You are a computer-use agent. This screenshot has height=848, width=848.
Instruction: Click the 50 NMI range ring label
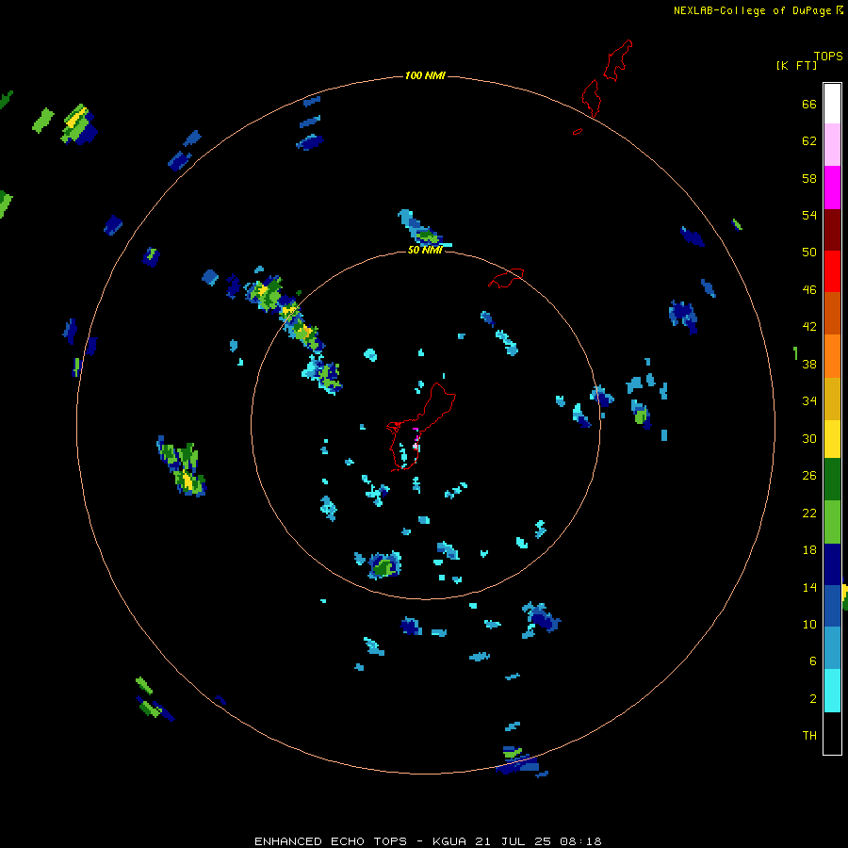point(425,250)
